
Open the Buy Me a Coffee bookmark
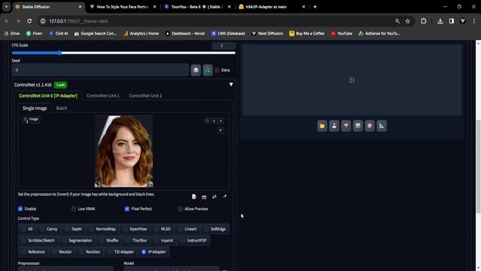307,33
